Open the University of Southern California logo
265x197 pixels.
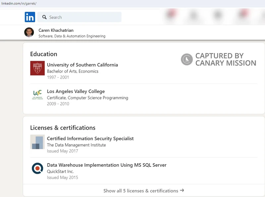(37, 68)
